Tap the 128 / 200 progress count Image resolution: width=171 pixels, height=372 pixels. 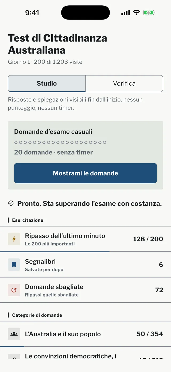coord(148,239)
